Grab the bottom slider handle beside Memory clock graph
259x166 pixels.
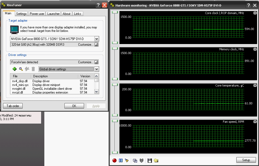point(115,79)
